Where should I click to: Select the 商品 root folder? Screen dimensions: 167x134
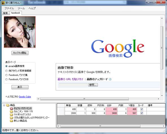12,105
